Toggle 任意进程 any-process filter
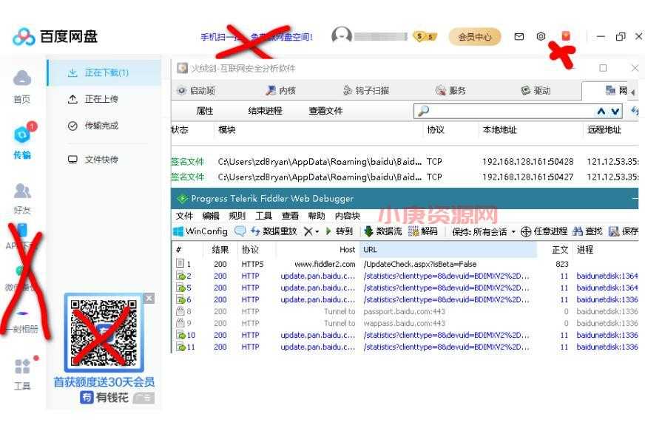 [544, 231]
